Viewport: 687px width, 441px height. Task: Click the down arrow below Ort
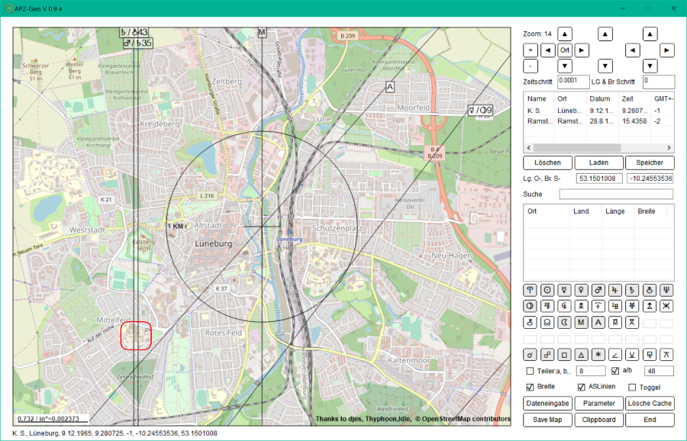click(x=565, y=66)
